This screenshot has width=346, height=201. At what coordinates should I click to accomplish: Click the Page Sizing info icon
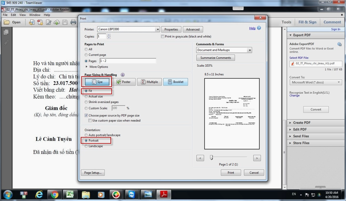[x=122, y=75]
